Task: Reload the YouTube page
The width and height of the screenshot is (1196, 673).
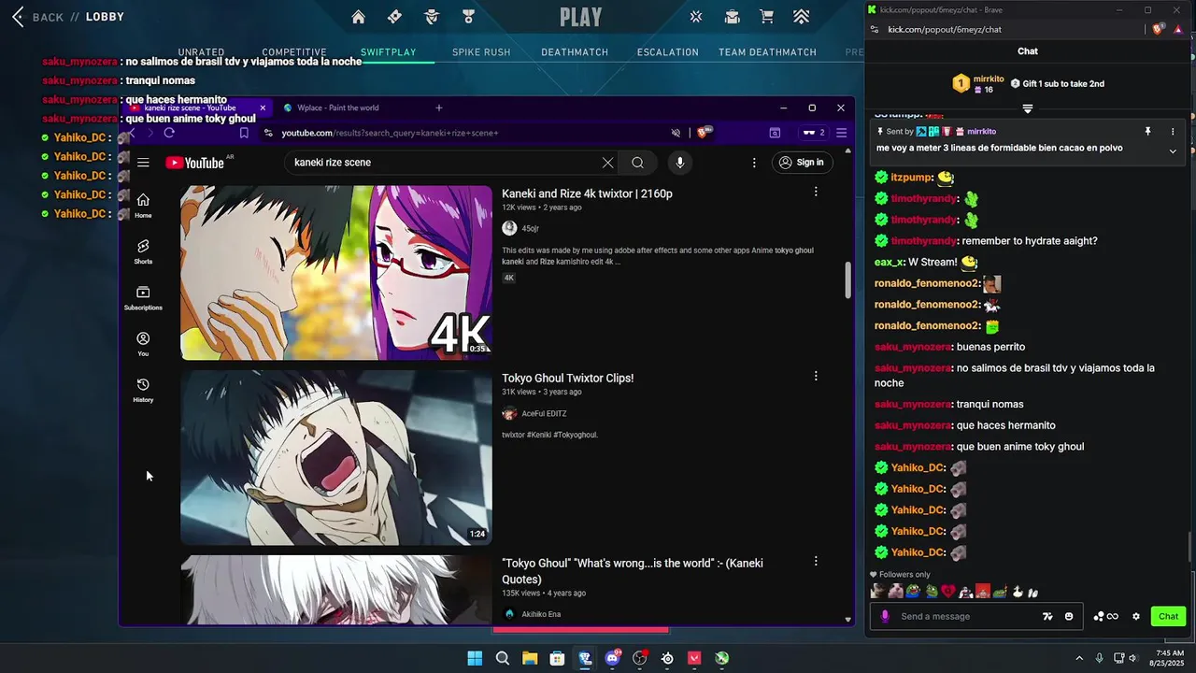Action: [169, 133]
